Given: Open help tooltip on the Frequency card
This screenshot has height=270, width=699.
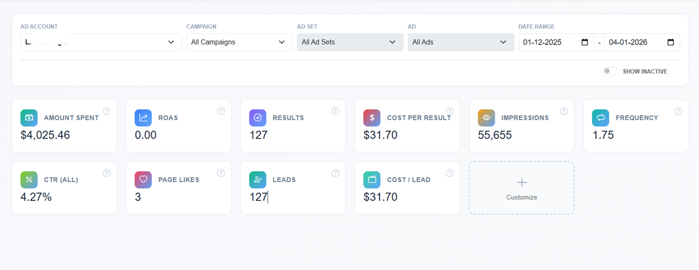Looking at the screenshot, I should tap(678, 111).
